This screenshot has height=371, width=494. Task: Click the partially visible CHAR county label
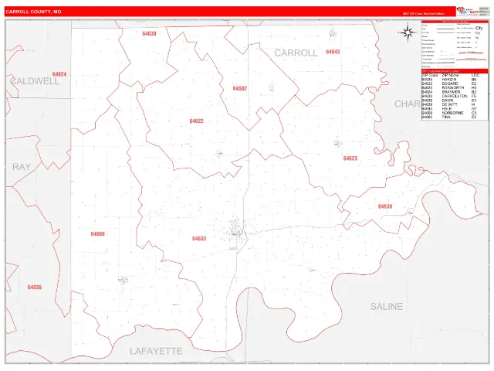click(407, 104)
